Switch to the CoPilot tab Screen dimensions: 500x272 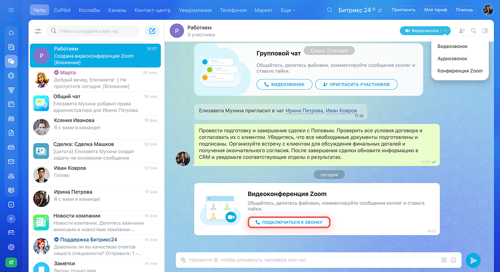[62, 10]
